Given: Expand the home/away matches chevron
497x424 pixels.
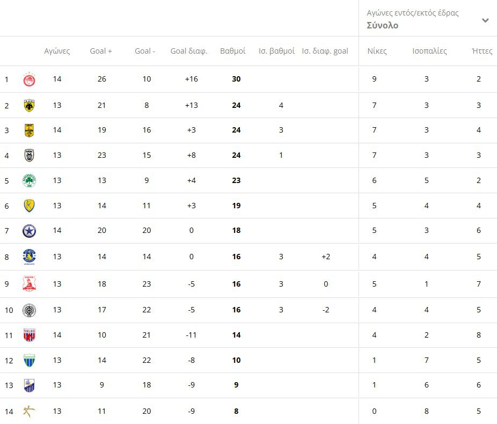Looking at the screenshot, I should 485,20.
